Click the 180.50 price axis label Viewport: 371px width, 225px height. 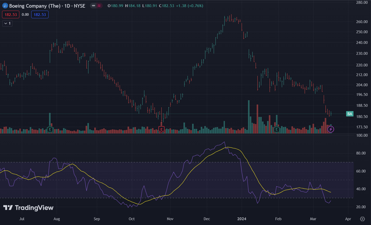pyautogui.click(x=362, y=117)
